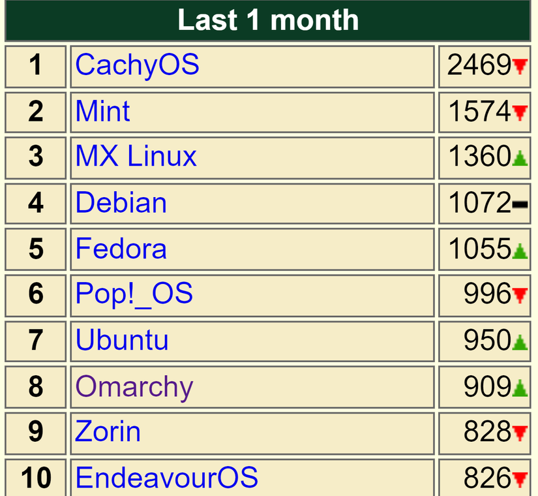Click the green up arrow beside 1055
Viewport: 538px width, 496px height.
pos(520,251)
